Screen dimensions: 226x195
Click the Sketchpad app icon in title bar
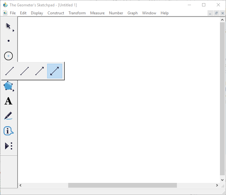pos(5,5)
